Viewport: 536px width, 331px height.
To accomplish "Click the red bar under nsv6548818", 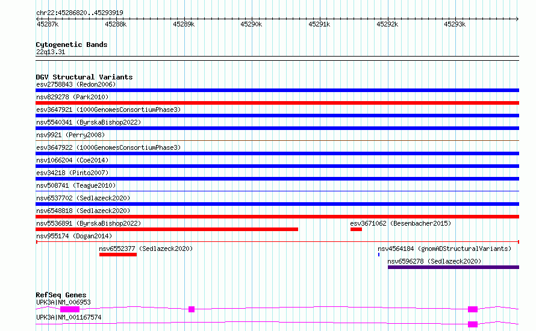I will tap(277, 217).
